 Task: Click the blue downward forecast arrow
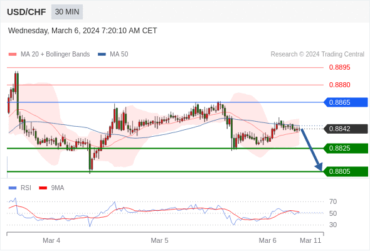click(312, 149)
